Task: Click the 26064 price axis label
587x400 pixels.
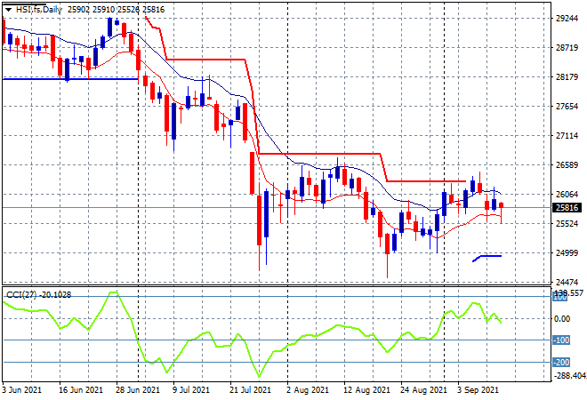Action: 567,194
